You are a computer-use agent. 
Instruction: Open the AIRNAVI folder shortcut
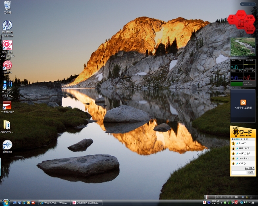point(7,125)
